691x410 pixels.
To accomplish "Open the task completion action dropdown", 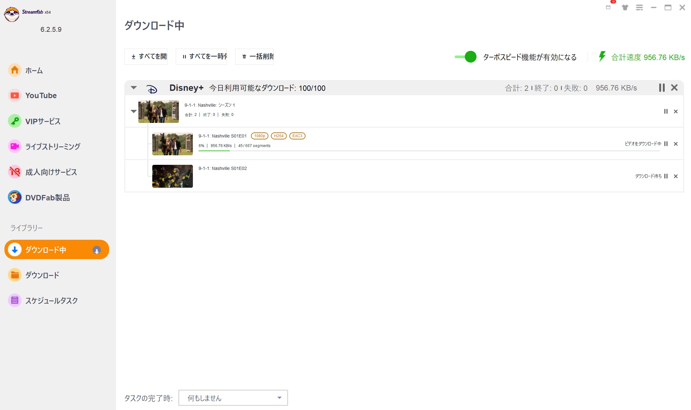I will pos(233,398).
